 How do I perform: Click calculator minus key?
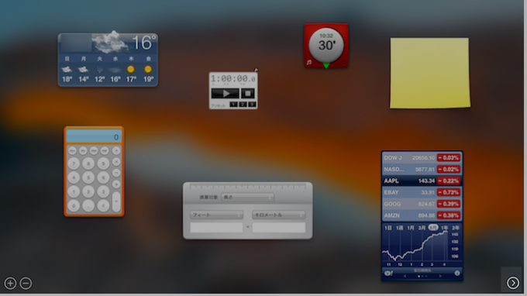pyautogui.click(x=116, y=173)
